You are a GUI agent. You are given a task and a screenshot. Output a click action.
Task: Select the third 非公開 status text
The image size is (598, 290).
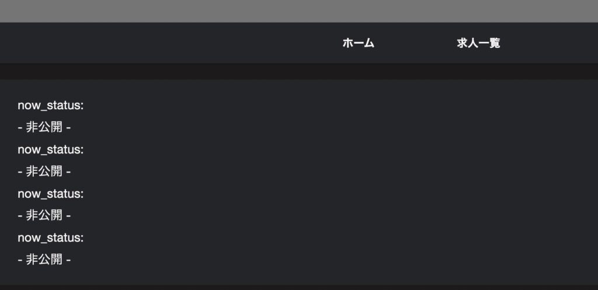click(x=44, y=215)
